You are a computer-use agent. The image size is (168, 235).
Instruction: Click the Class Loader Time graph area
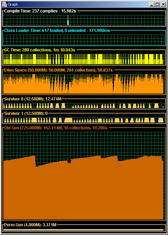[x=84, y=40]
